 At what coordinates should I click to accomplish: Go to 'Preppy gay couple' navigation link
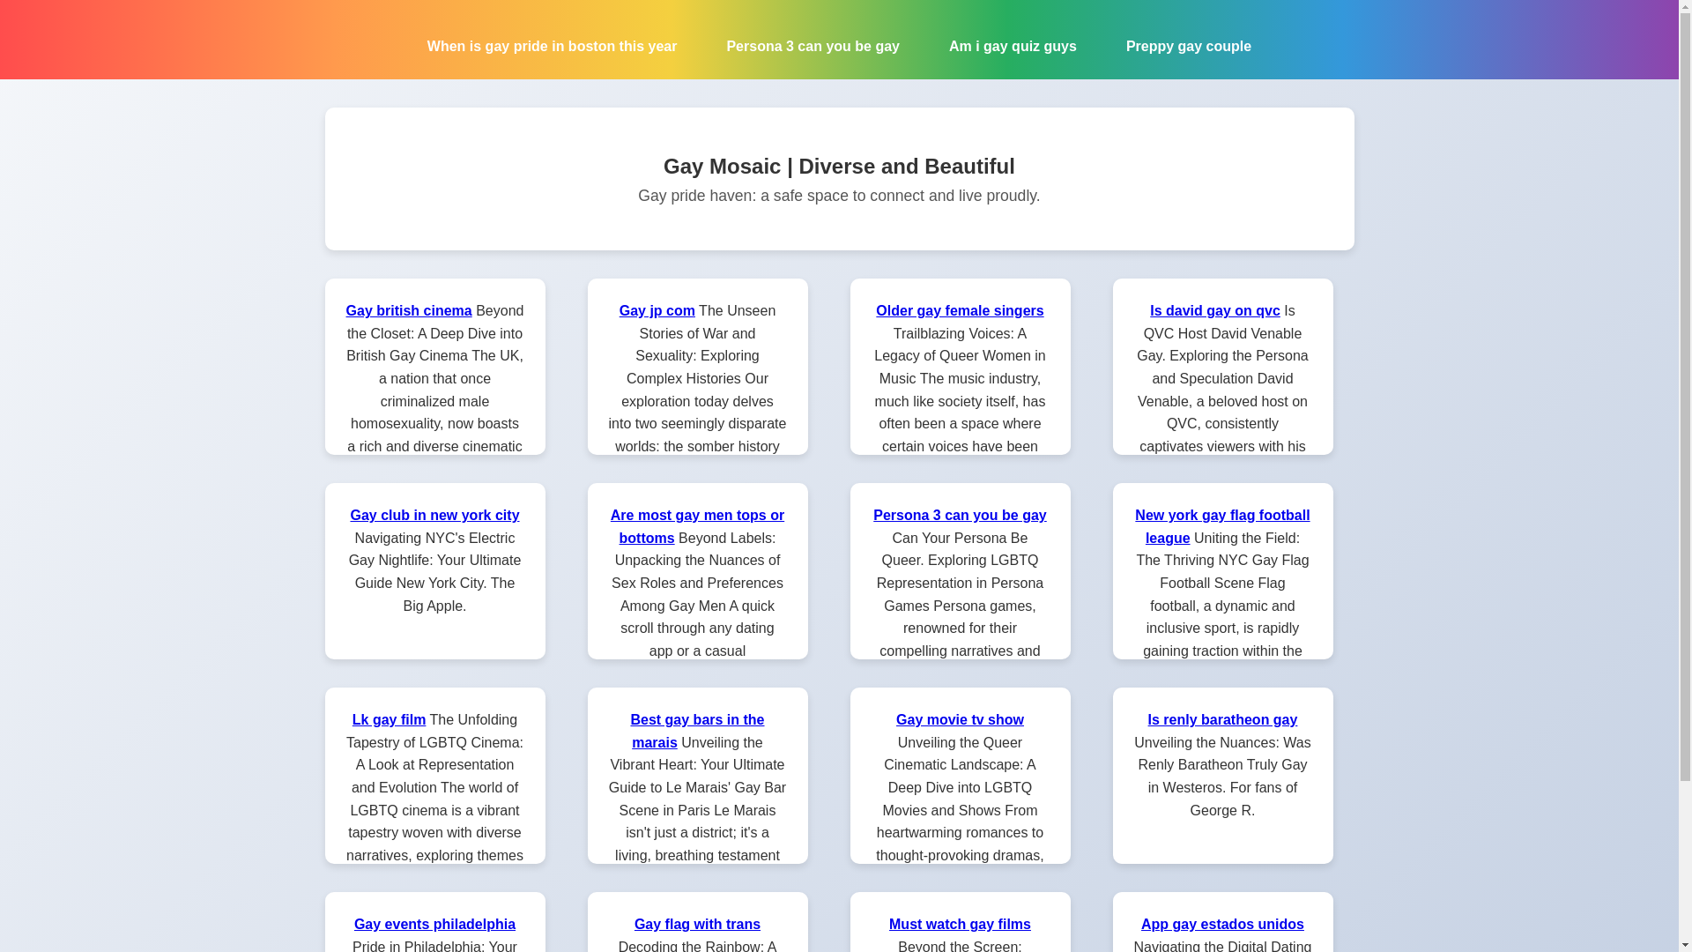(1188, 46)
